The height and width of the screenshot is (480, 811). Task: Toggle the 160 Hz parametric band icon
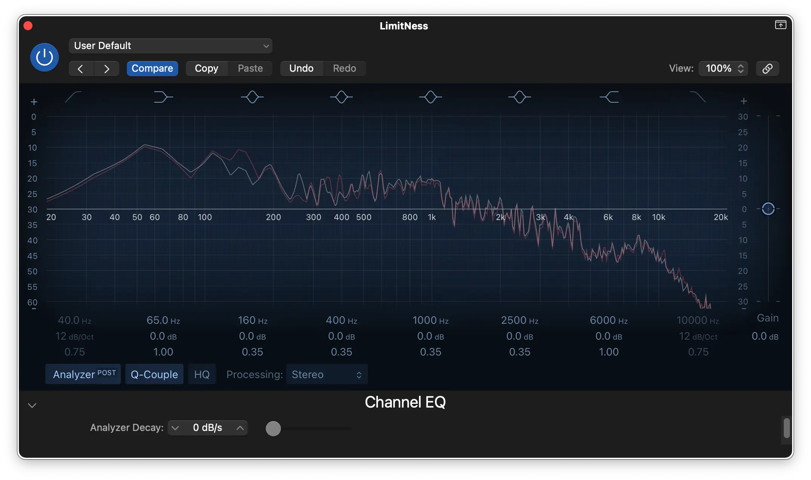point(252,97)
